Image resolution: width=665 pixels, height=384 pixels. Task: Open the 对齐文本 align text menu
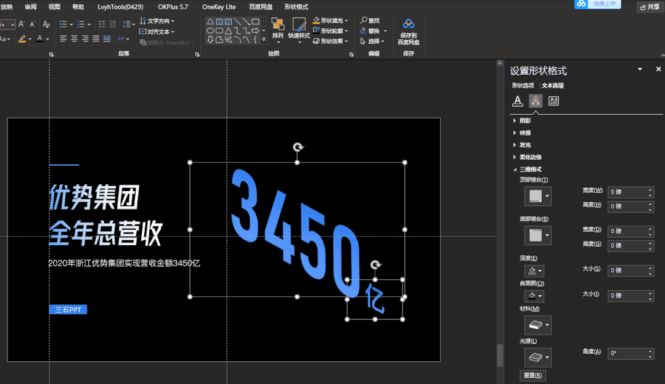pos(157,32)
